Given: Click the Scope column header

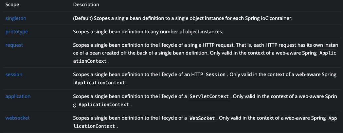Looking at the screenshot, I should click(x=12, y=5).
